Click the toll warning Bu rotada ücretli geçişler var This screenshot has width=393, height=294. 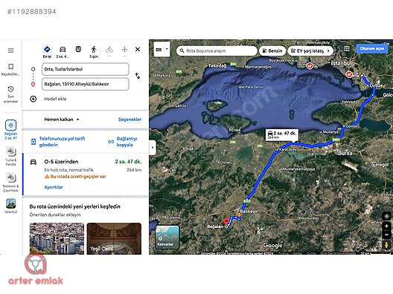pyautogui.click(x=76, y=177)
